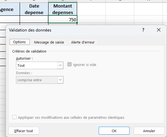Select the cell containing 750
Screen dimensions: 167x137
tap(63, 20)
